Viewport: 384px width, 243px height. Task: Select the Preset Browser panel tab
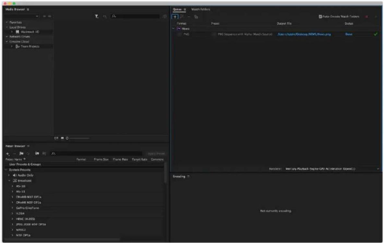coord(15,146)
